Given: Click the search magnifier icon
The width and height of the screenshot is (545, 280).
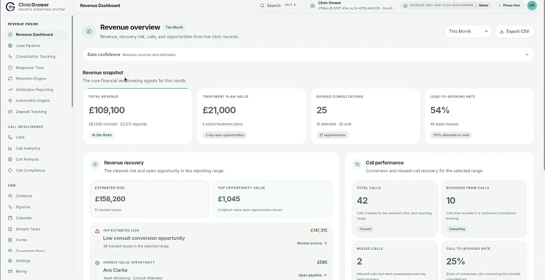Looking at the screenshot, I should 262,6.
